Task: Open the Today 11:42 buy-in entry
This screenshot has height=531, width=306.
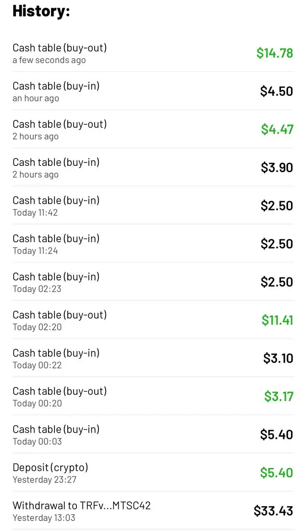Action: [x=153, y=206]
